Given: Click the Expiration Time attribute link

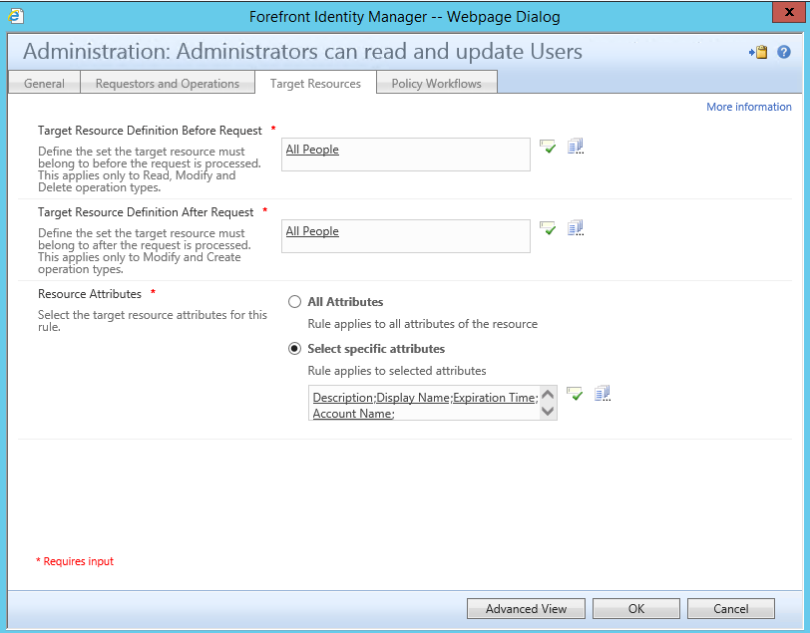Looking at the screenshot, I should [x=494, y=398].
